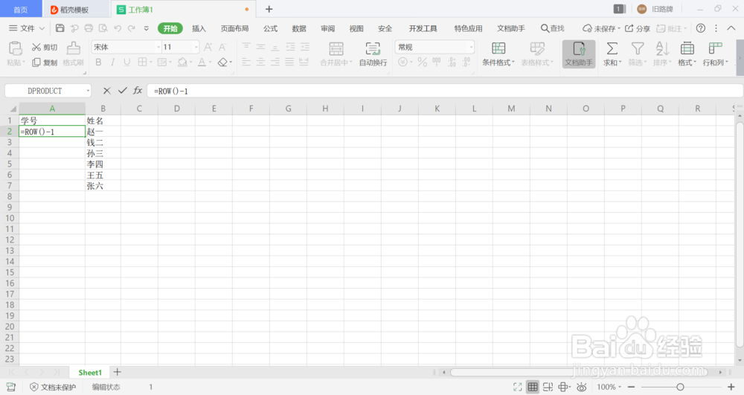Toggle the eye protection mode icon
744x395 pixels.
tap(581, 387)
